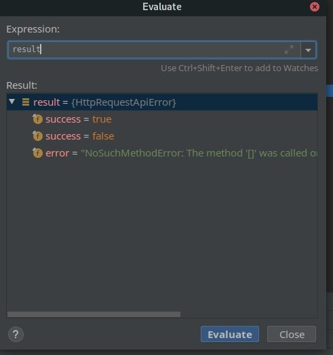This screenshot has width=333, height=355.
Task: Click the Evaluate dialog title bar
Action: [162, 7]
